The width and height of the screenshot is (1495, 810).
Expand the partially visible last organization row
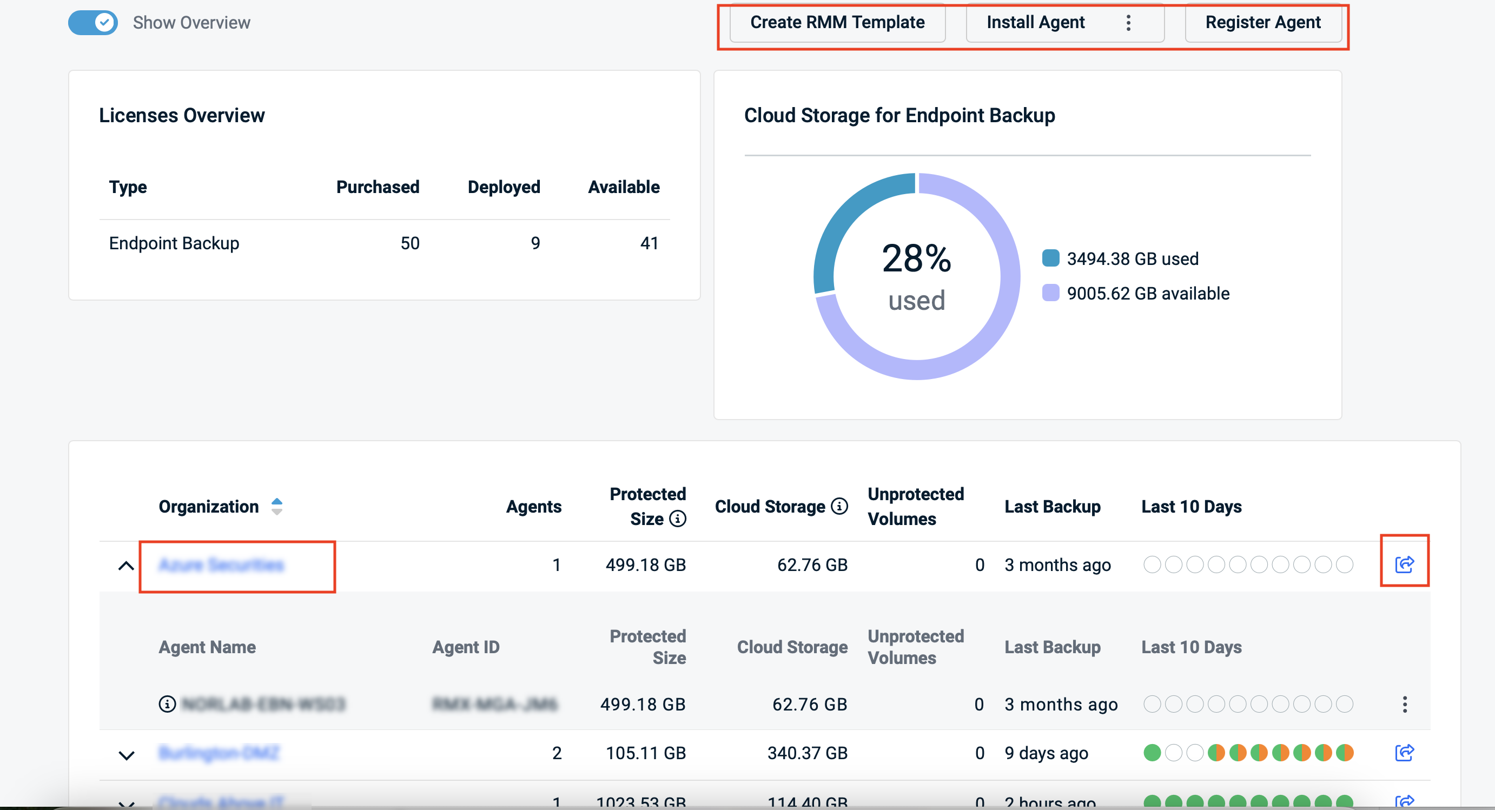[126, 803]
